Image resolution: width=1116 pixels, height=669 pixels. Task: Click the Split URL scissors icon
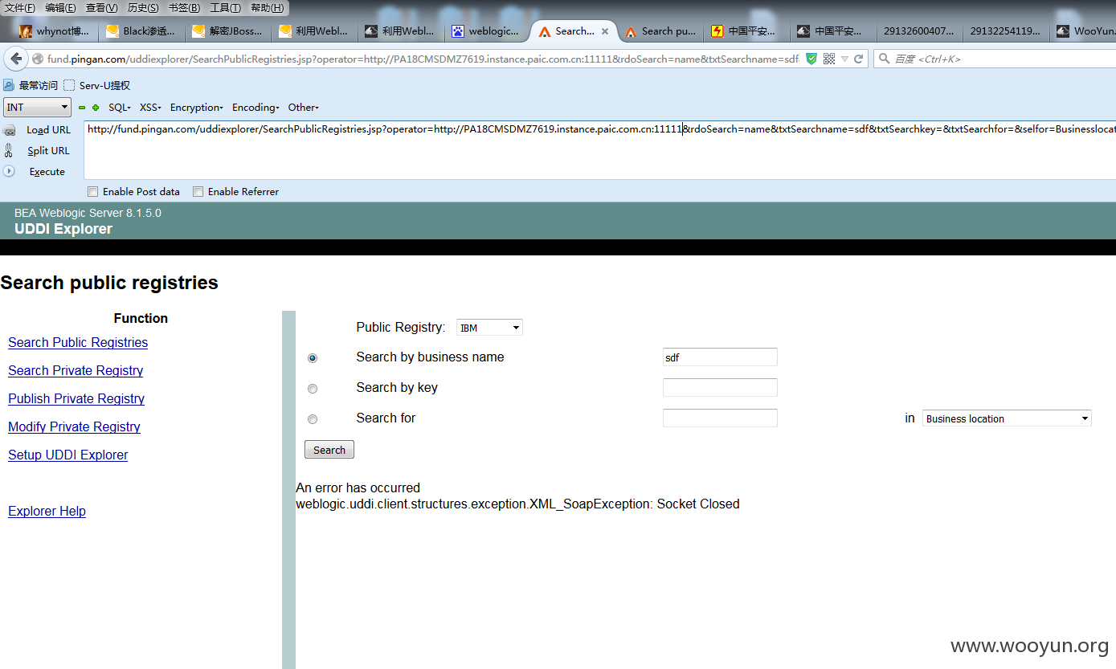[x=9, y=150]
